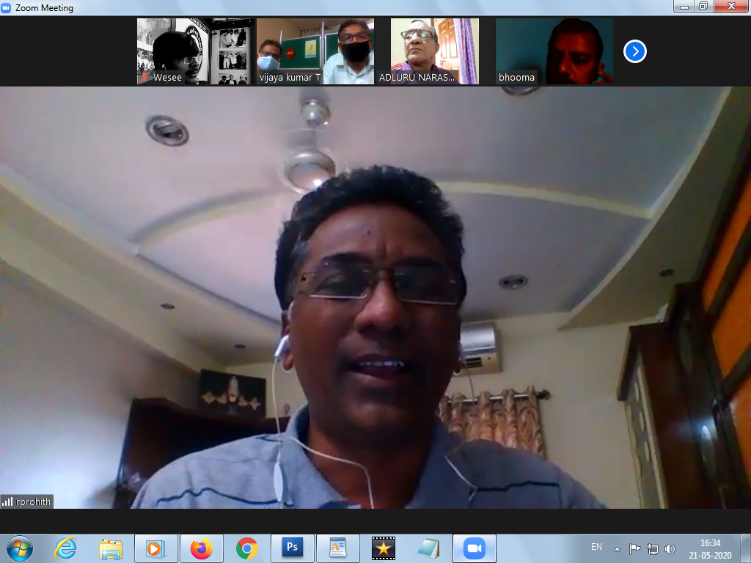Select the Wesee participant thumbnail
The image size is (751, 563).
(x=195, y=51)
